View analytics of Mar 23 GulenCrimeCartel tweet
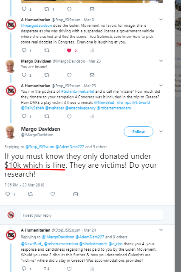Image resolution: width=181 pixels, height=272 pixels. coord(92,116)
